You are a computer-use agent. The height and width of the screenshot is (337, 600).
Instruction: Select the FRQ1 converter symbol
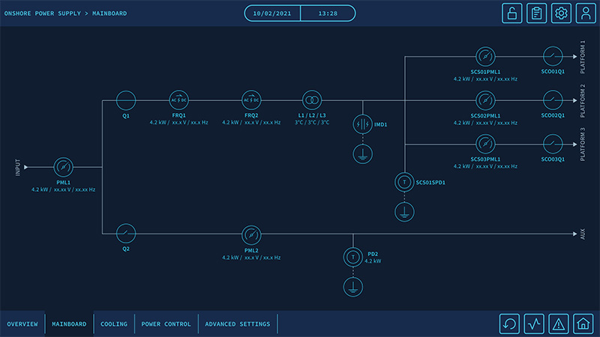[x=178, y=100]
